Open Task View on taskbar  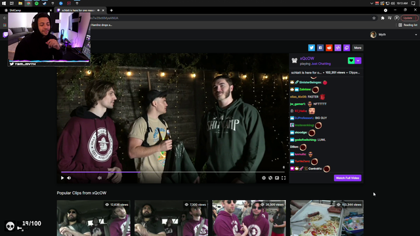click(x=12, y=3)
